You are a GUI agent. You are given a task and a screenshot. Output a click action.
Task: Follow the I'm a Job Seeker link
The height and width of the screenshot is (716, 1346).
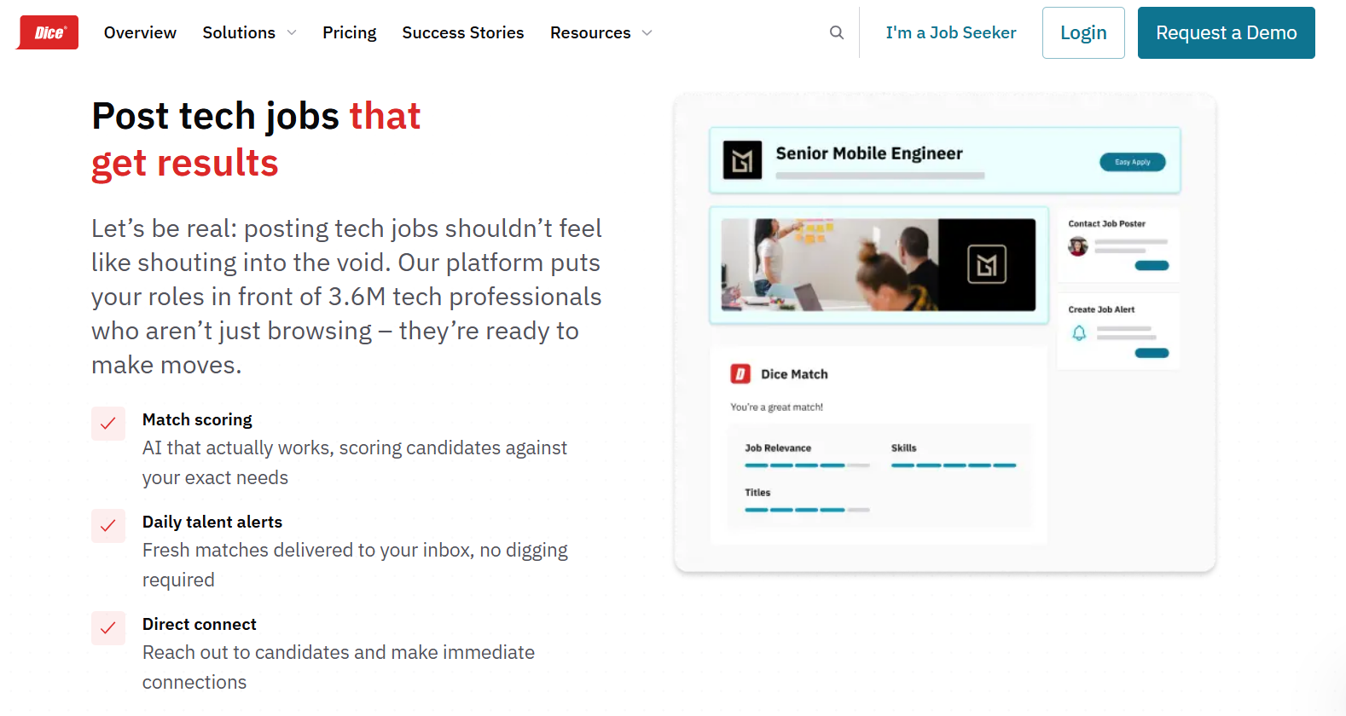tap(951, 32)
